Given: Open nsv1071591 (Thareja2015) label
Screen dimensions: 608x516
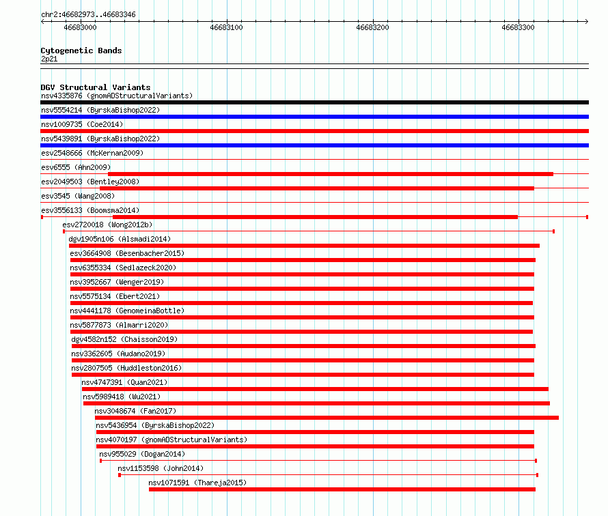Looking at the screenshot, I should pyautogui.click(x=197, y=483).
